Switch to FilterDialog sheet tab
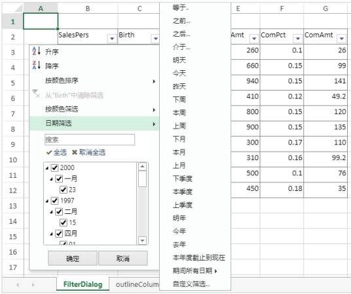351x294 pixels. pos(83,284)
